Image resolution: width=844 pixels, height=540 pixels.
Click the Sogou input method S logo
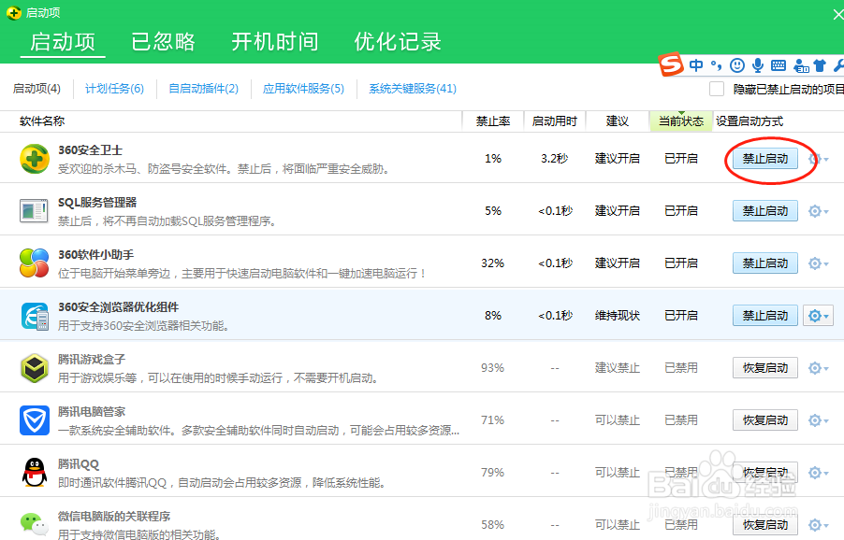click(x=671, y=64)
